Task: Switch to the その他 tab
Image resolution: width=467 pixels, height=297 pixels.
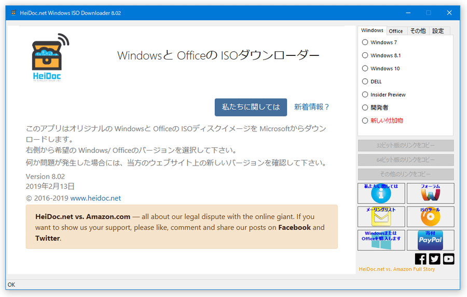Action: pyautogui.click(x=418, y=31)
